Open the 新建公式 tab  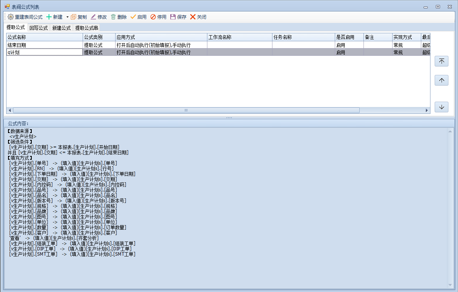(x=61, y=28)
